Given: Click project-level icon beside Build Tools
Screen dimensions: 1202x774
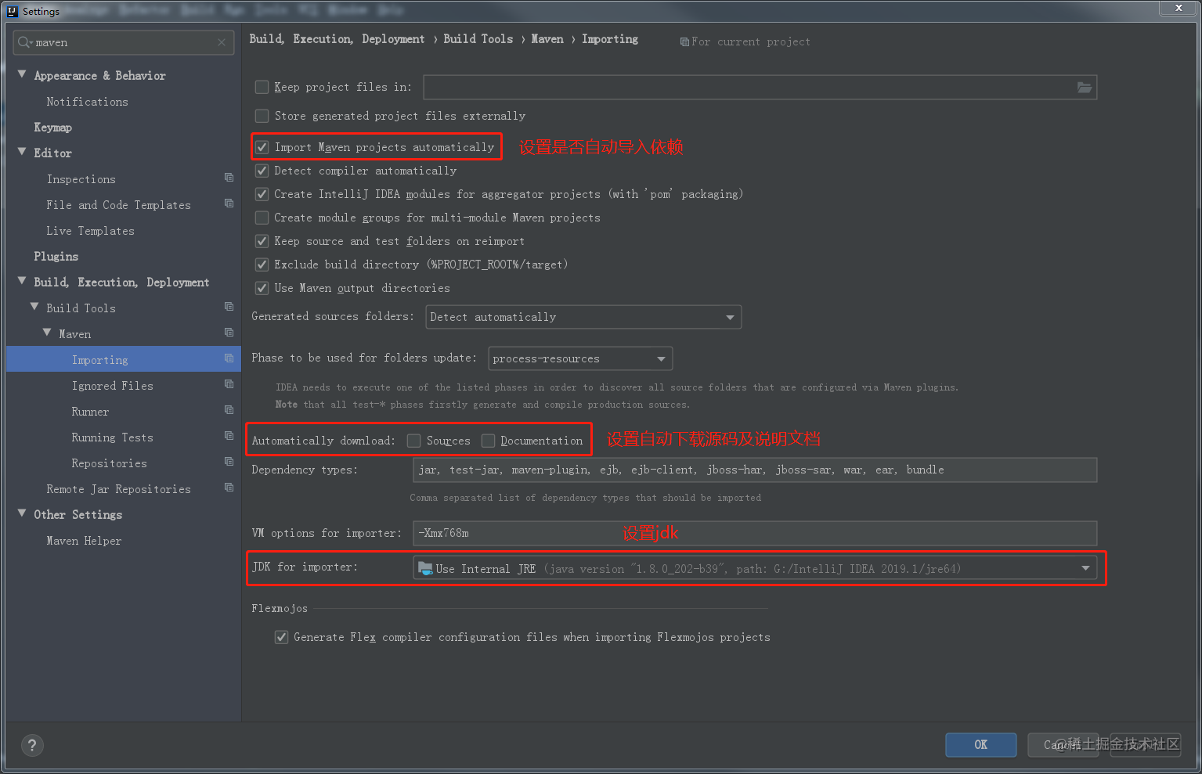Looking at the screenshot, I should point(229,307).
